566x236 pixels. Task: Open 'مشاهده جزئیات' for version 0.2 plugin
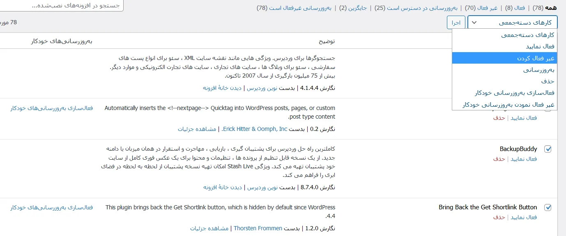tap(197, 129)
